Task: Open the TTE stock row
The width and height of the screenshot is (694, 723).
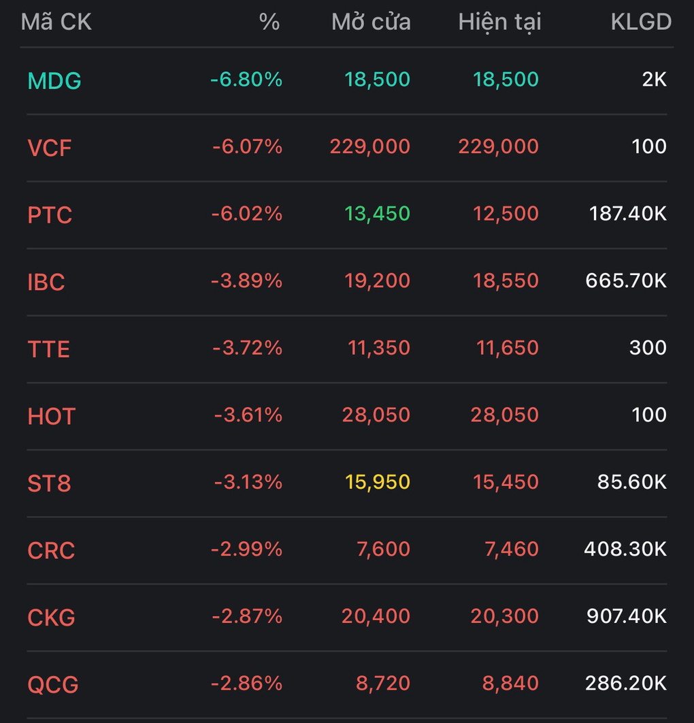Action: point(347,349)
